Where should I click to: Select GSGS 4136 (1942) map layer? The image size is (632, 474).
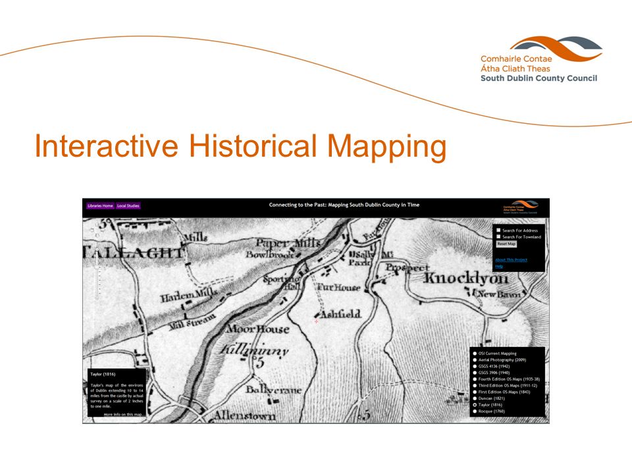pos(475,367)
